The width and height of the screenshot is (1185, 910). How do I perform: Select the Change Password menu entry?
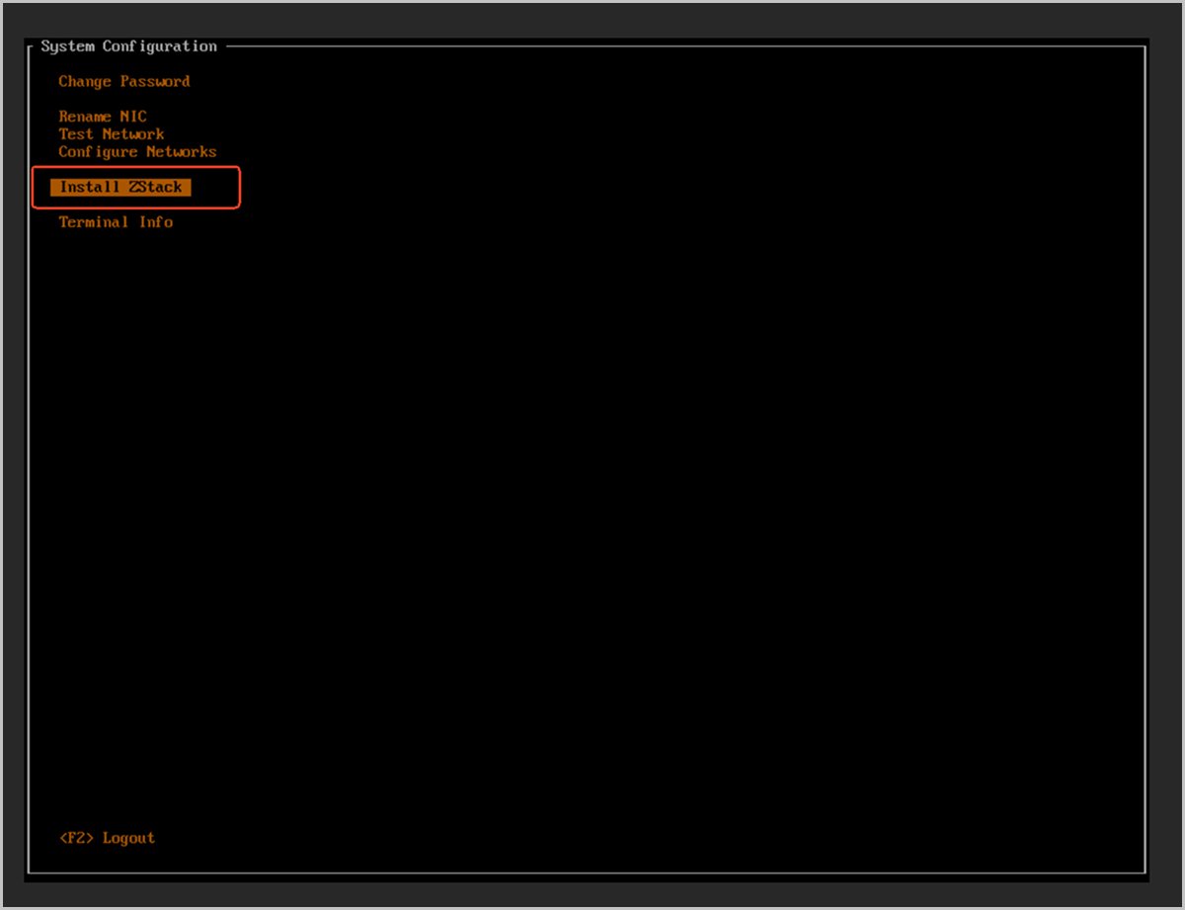[124, 82]
